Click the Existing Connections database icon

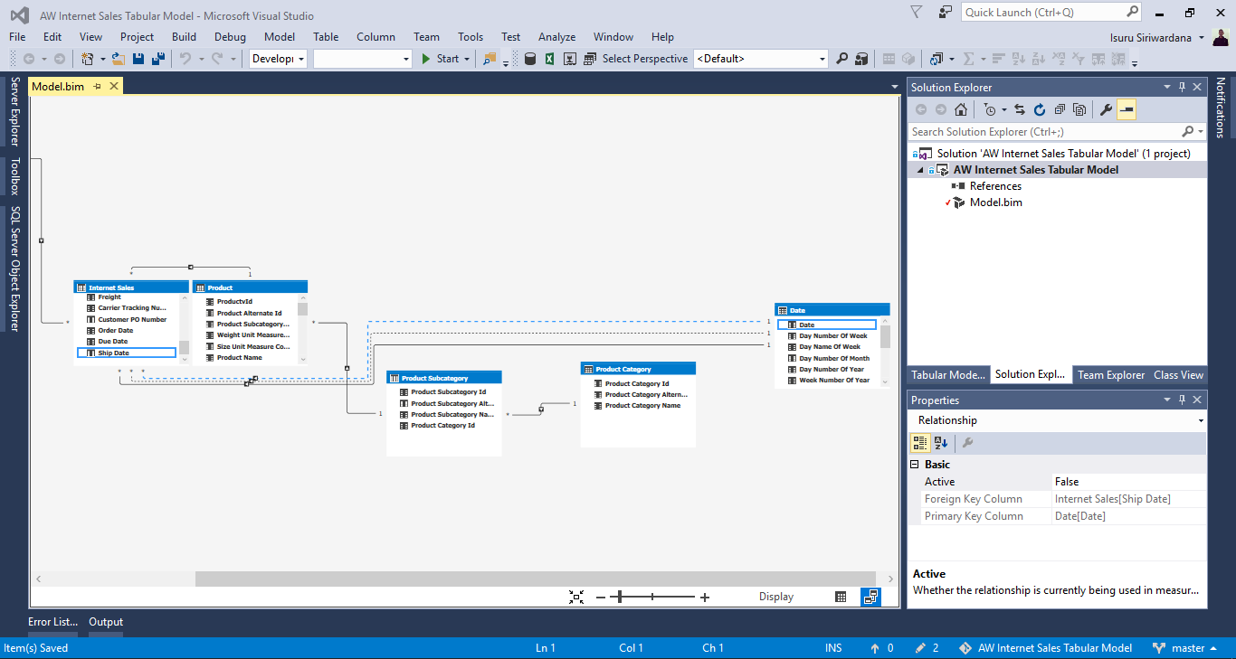(x=528, y=58)
